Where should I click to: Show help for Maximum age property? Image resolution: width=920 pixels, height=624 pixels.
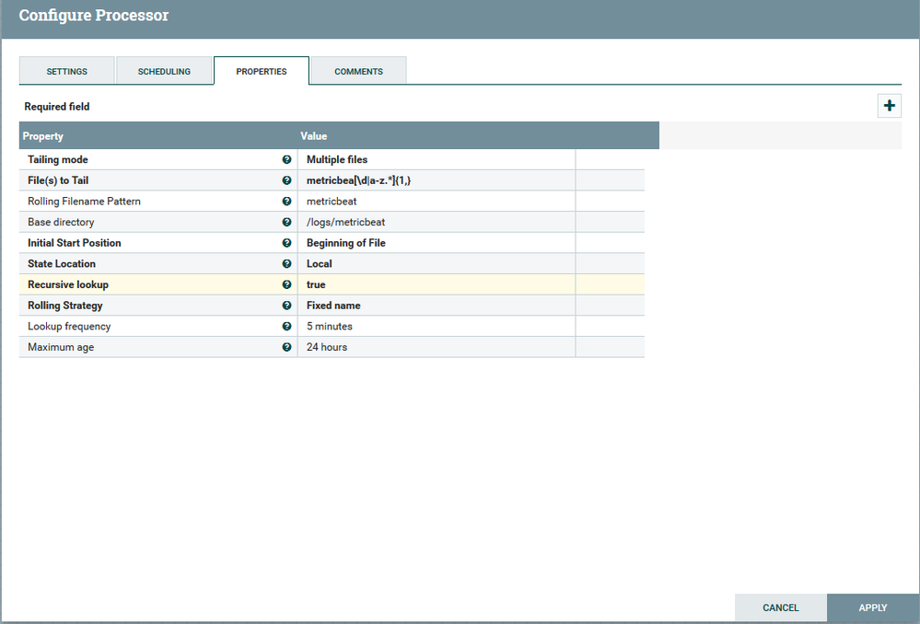(x=286, y=347)
